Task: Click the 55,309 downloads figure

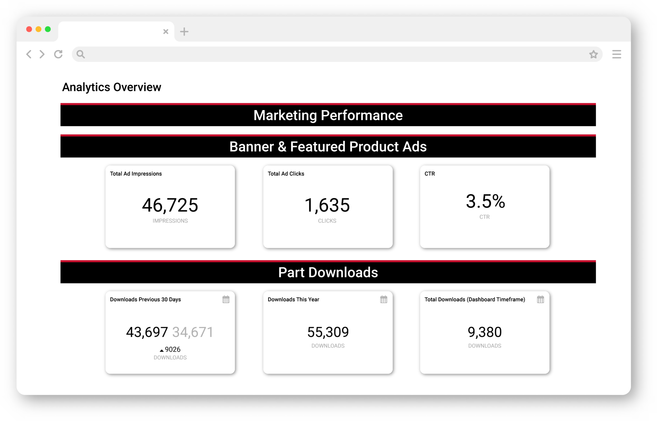Action: coord(328,332)
